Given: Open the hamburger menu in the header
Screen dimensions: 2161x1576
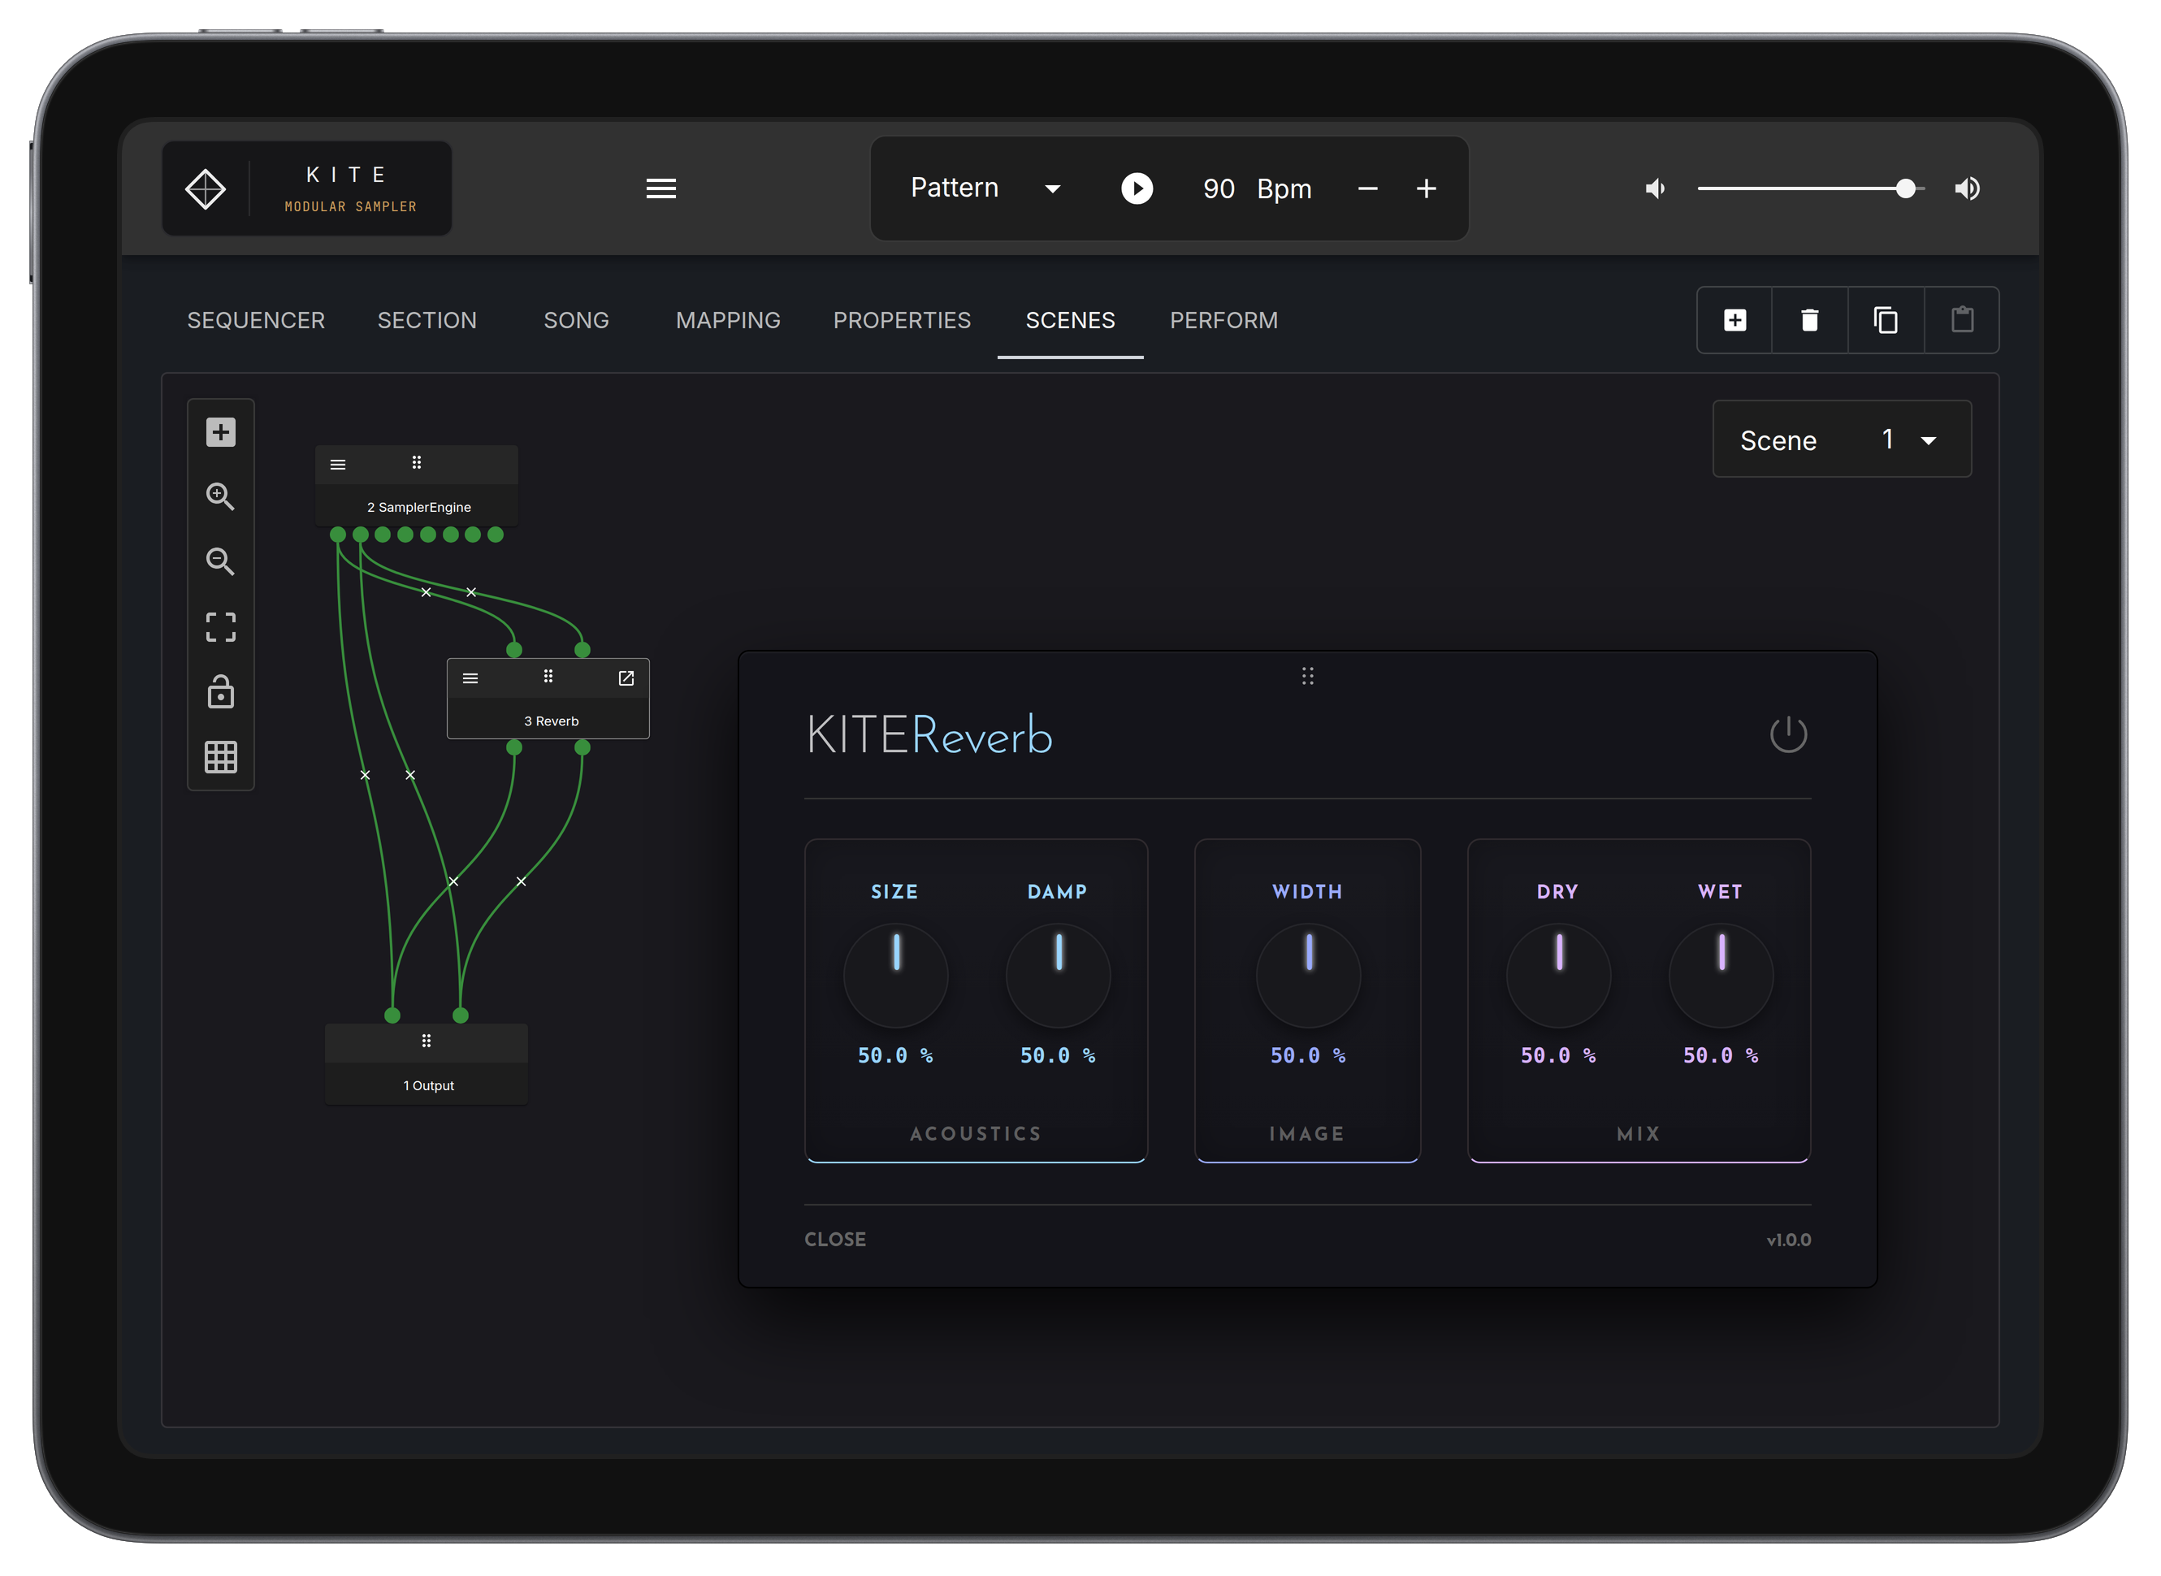Looking at the screenshot, I should tap(661, 189).
